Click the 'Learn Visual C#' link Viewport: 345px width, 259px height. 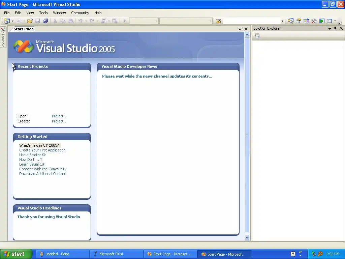coord(32,164)
